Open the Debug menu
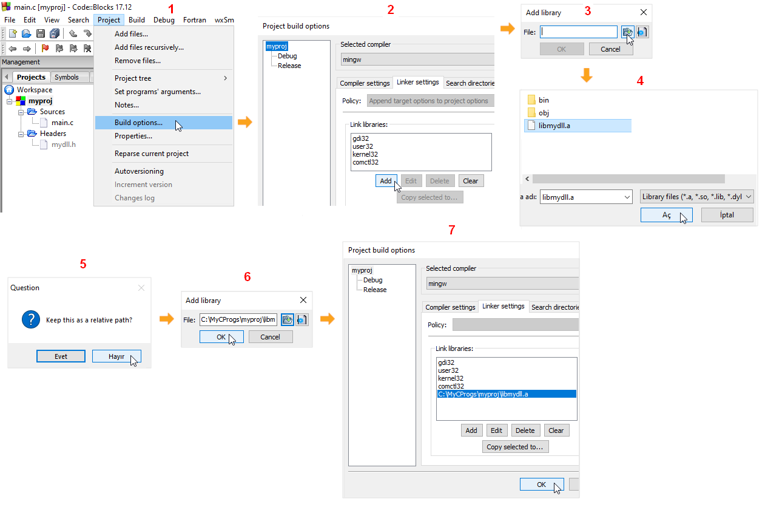Viewport: 768px width, 507px height. pyautogui.click(x=164, y=20)
